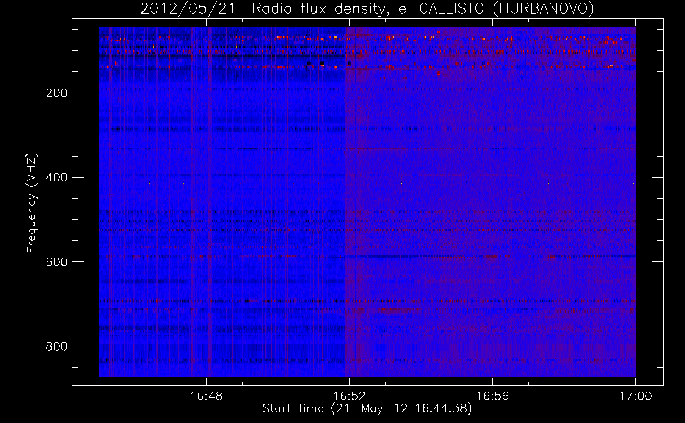Click the date "2012/05/21" in the title
Screen dimensions: 685x423
tap(188, 9)
